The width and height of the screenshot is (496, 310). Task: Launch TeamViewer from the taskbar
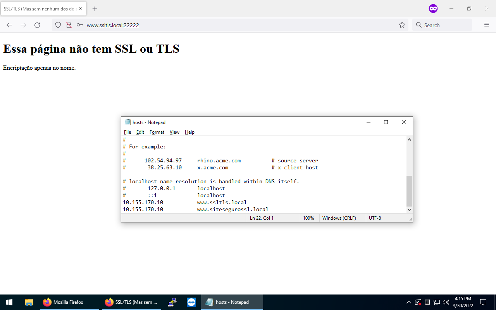[191, 302]
